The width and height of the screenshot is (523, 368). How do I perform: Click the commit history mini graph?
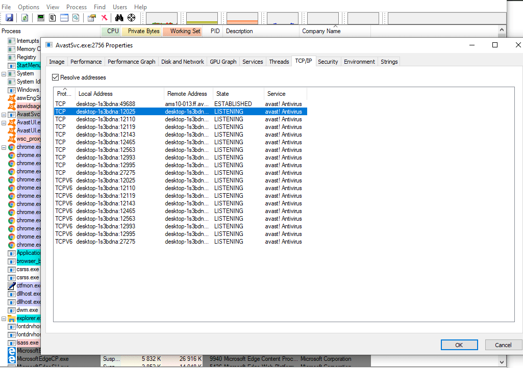click(x=202, y=18)
